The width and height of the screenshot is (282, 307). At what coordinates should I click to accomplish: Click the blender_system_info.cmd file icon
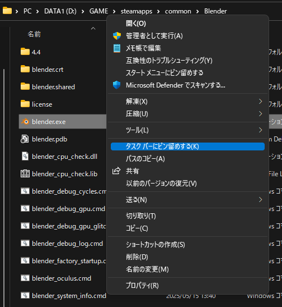click(x=25, y=295)
